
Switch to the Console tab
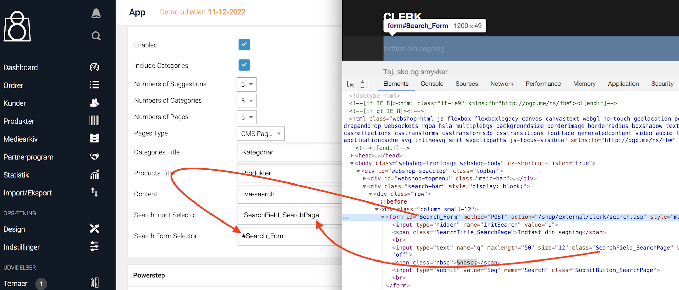pyautogui.click(x=432, y=84)
